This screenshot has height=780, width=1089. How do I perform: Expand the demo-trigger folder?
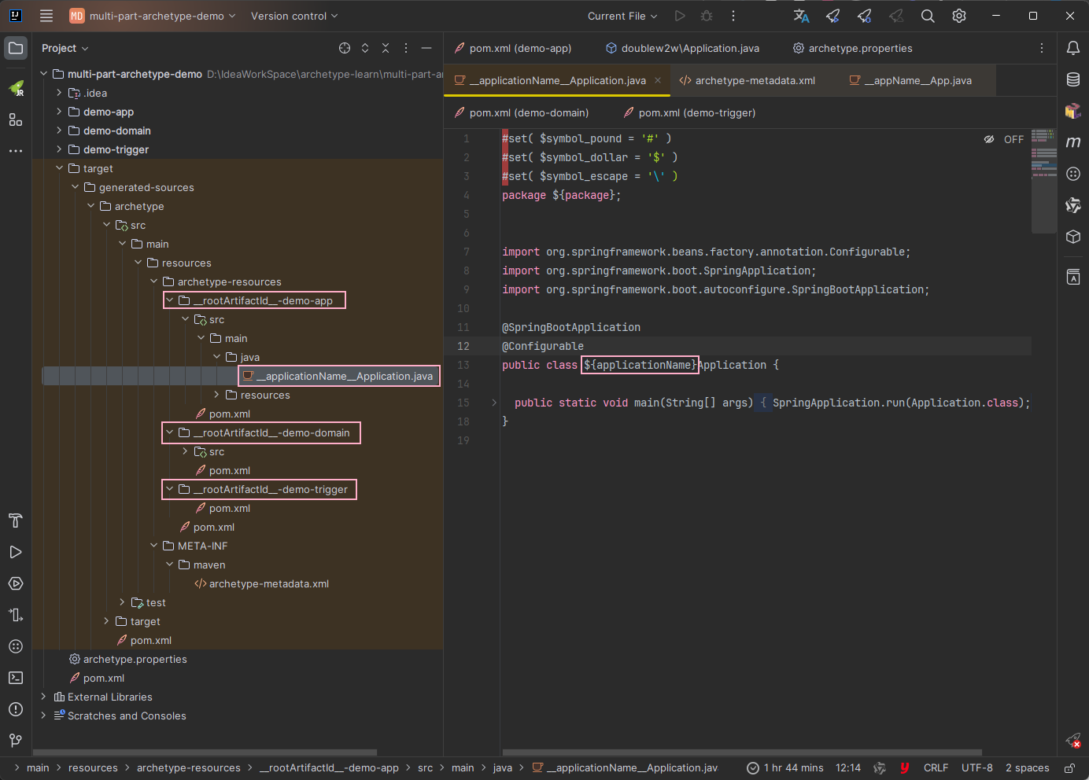(59, 149)
